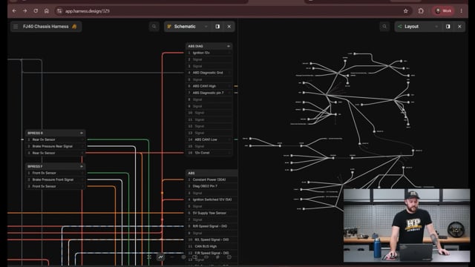
Task: Reload the app.harness.design page
Action: pyautogui.click(x=36, y=11)
